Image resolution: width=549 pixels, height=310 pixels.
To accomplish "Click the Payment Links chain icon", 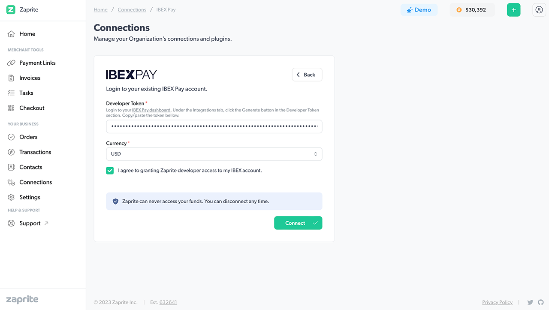I will (11, 63).
